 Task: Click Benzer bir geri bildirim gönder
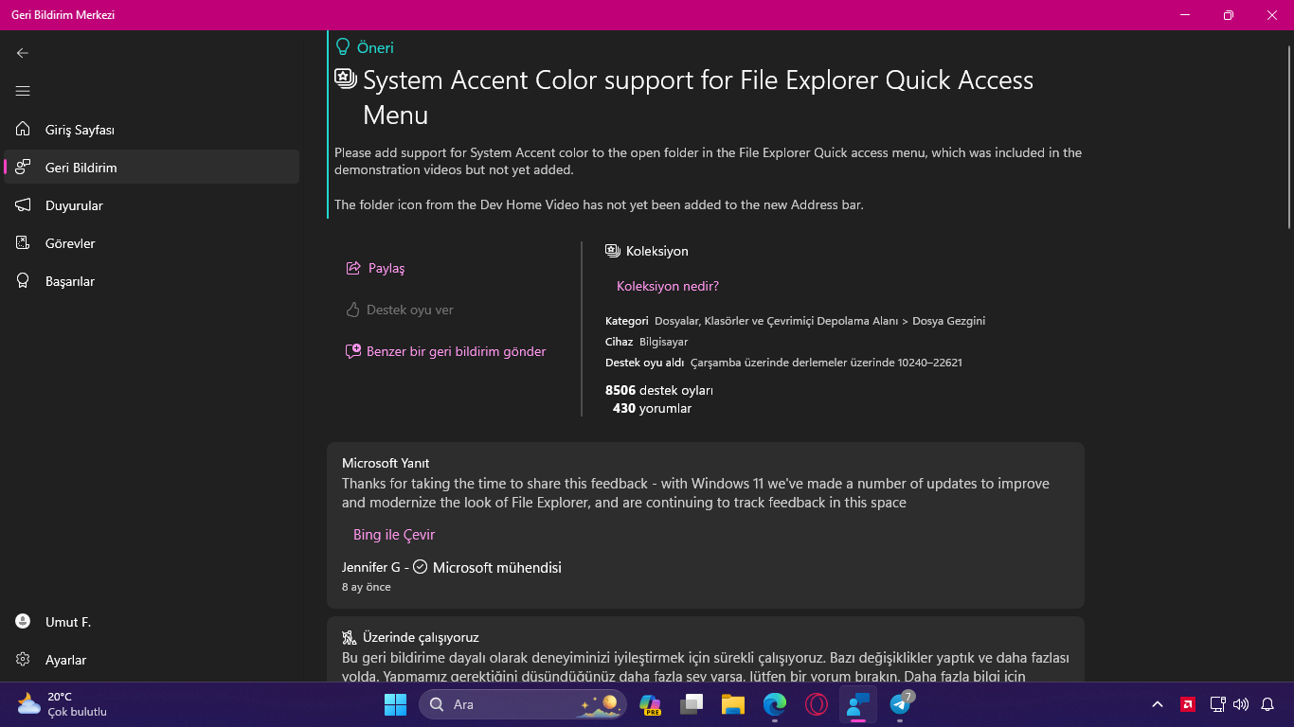tap(445, 351)
